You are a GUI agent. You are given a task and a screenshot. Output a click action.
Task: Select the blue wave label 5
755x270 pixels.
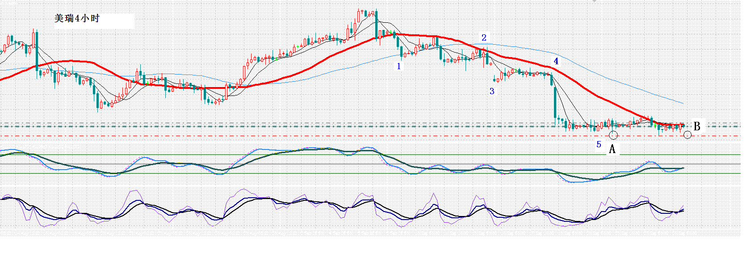599,144
